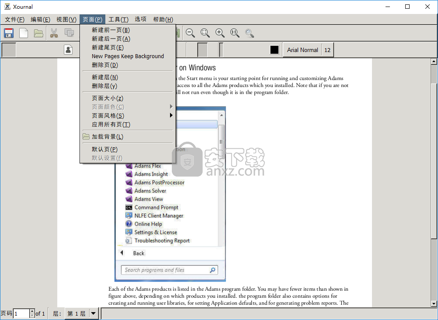This screenshot has width=438, height=320.
Task: Click the first gray toolbar box below Save
Action: click(9, 50)
